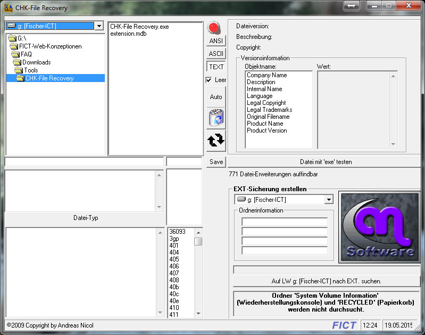Toggle the Leer checkbox

tap(209, 80)
